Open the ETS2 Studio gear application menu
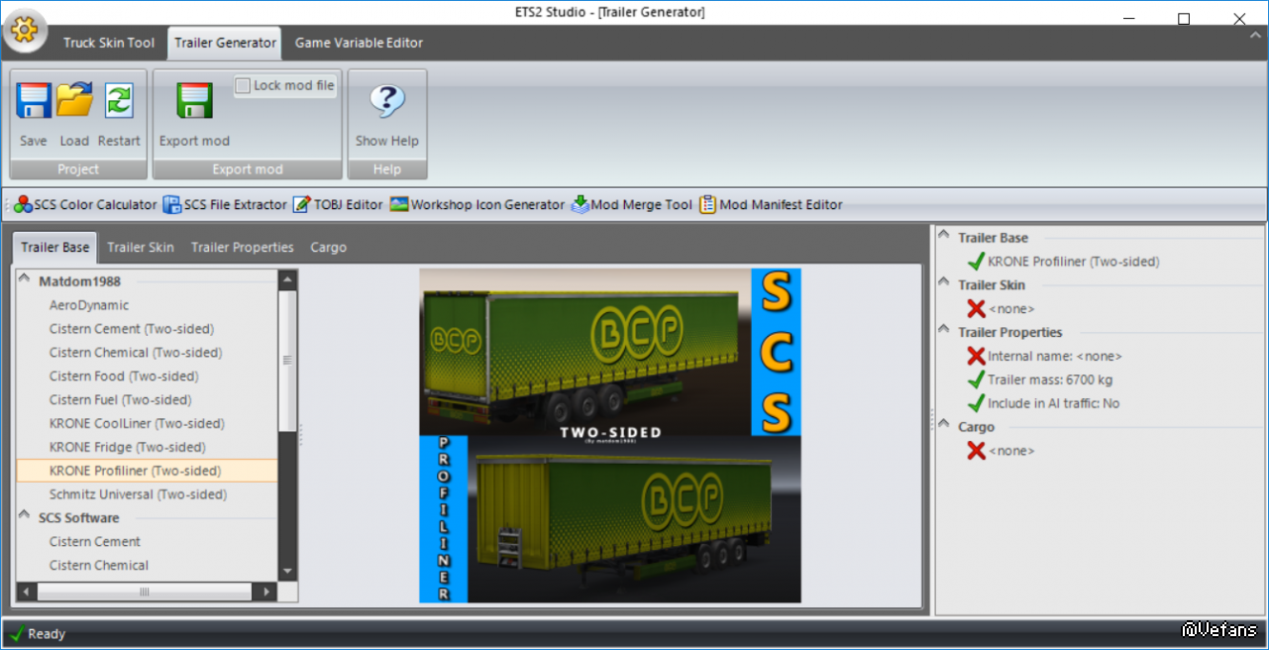The height and width of the screenshot is (650, 1269). pyautogui.click(x=25, y=31)
